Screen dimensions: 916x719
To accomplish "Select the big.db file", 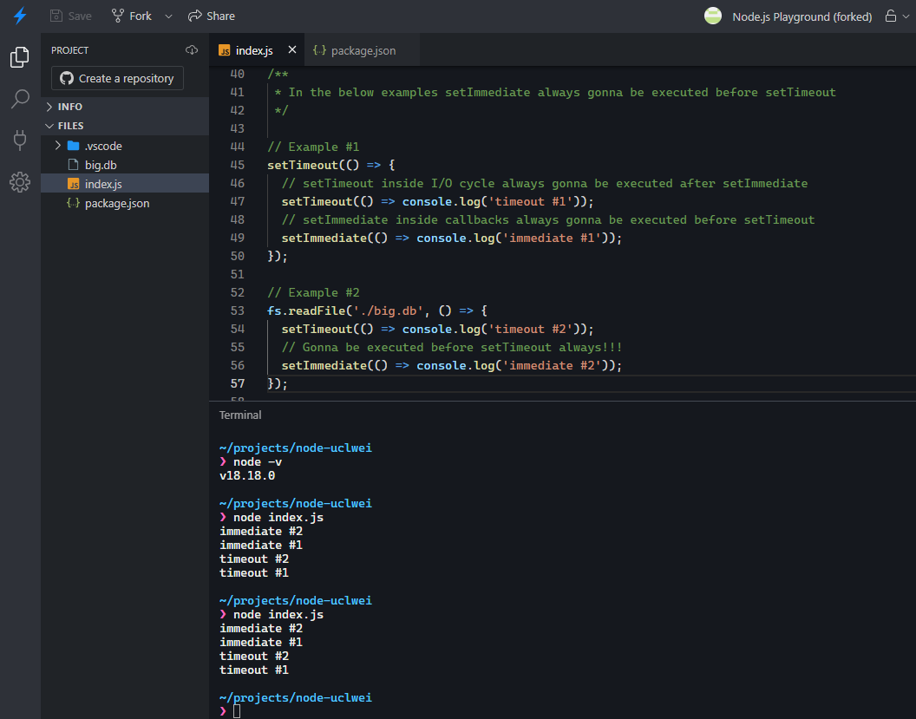I will 125,165.
